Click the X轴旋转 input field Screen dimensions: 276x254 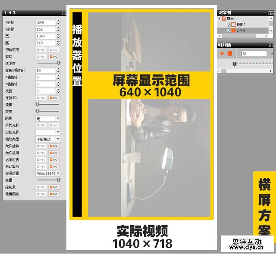(46, 77)
